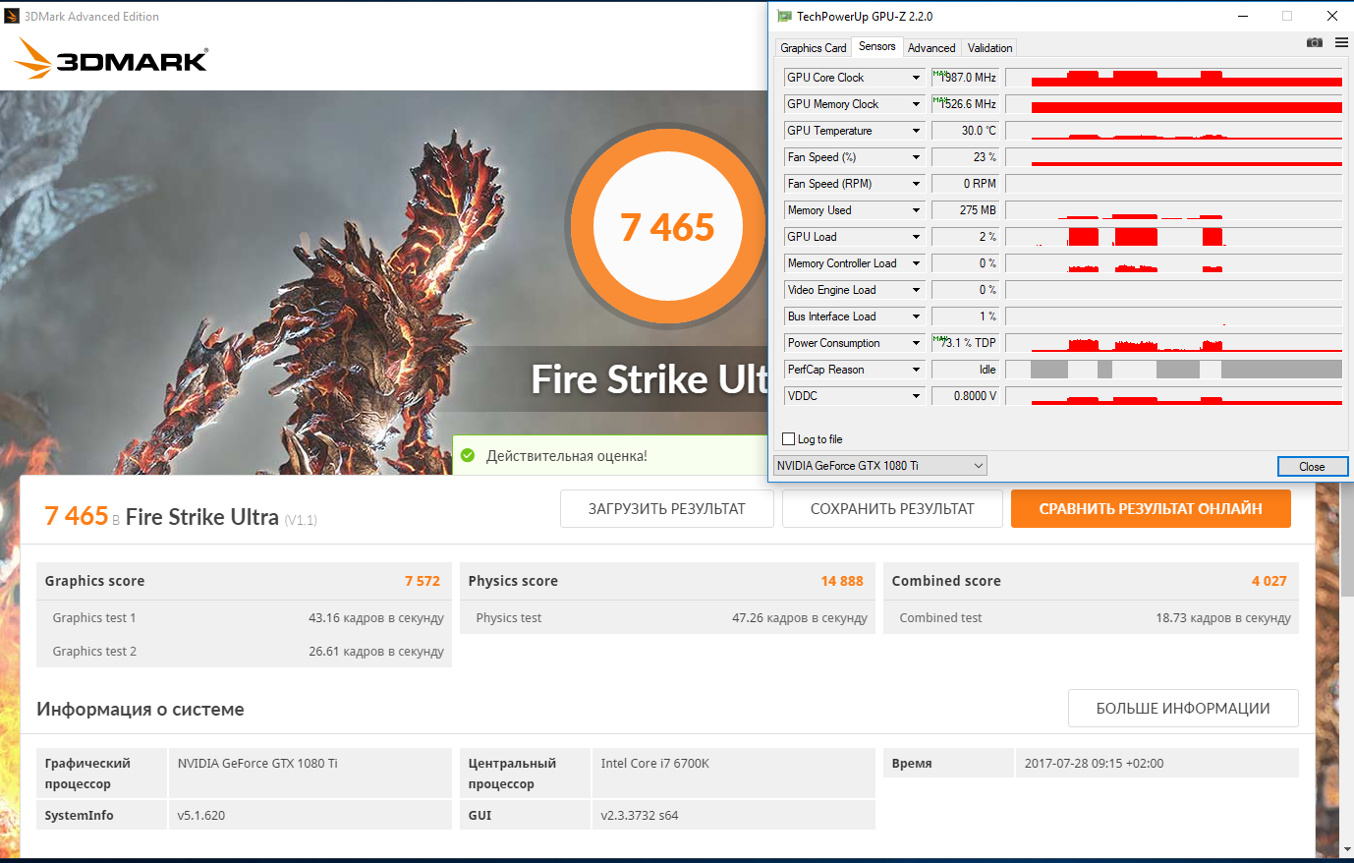1354x863 pixels.
Task: Click the СОХРАНИТЬ РЕЗУЛЬТАТ button
Action: [892, 509]
